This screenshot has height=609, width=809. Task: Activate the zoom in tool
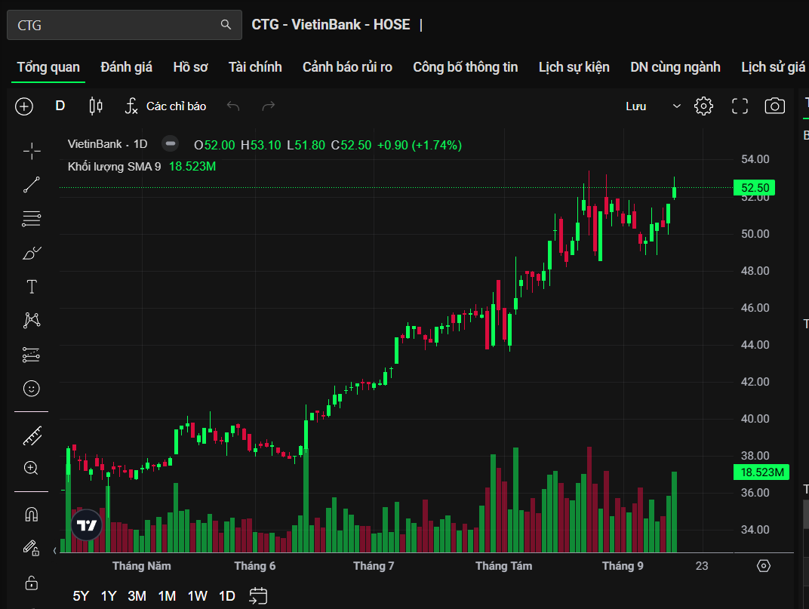click(x=31, y=468)
